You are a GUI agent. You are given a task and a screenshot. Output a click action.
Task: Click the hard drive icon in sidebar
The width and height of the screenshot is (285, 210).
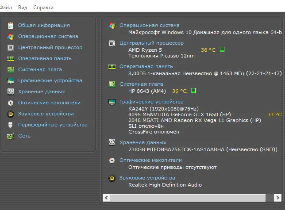[11, 92]
